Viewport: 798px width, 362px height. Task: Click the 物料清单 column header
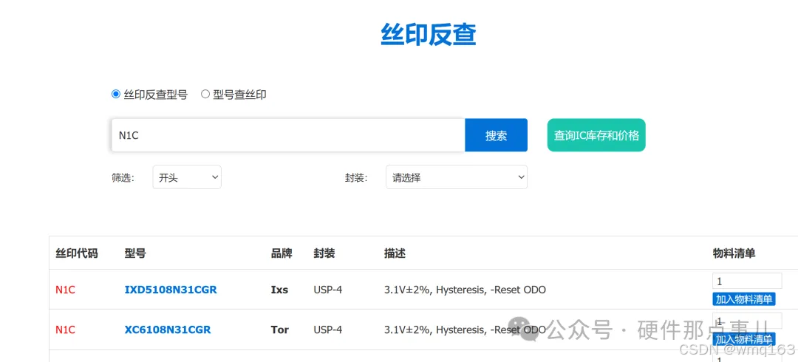pos(734,253)
